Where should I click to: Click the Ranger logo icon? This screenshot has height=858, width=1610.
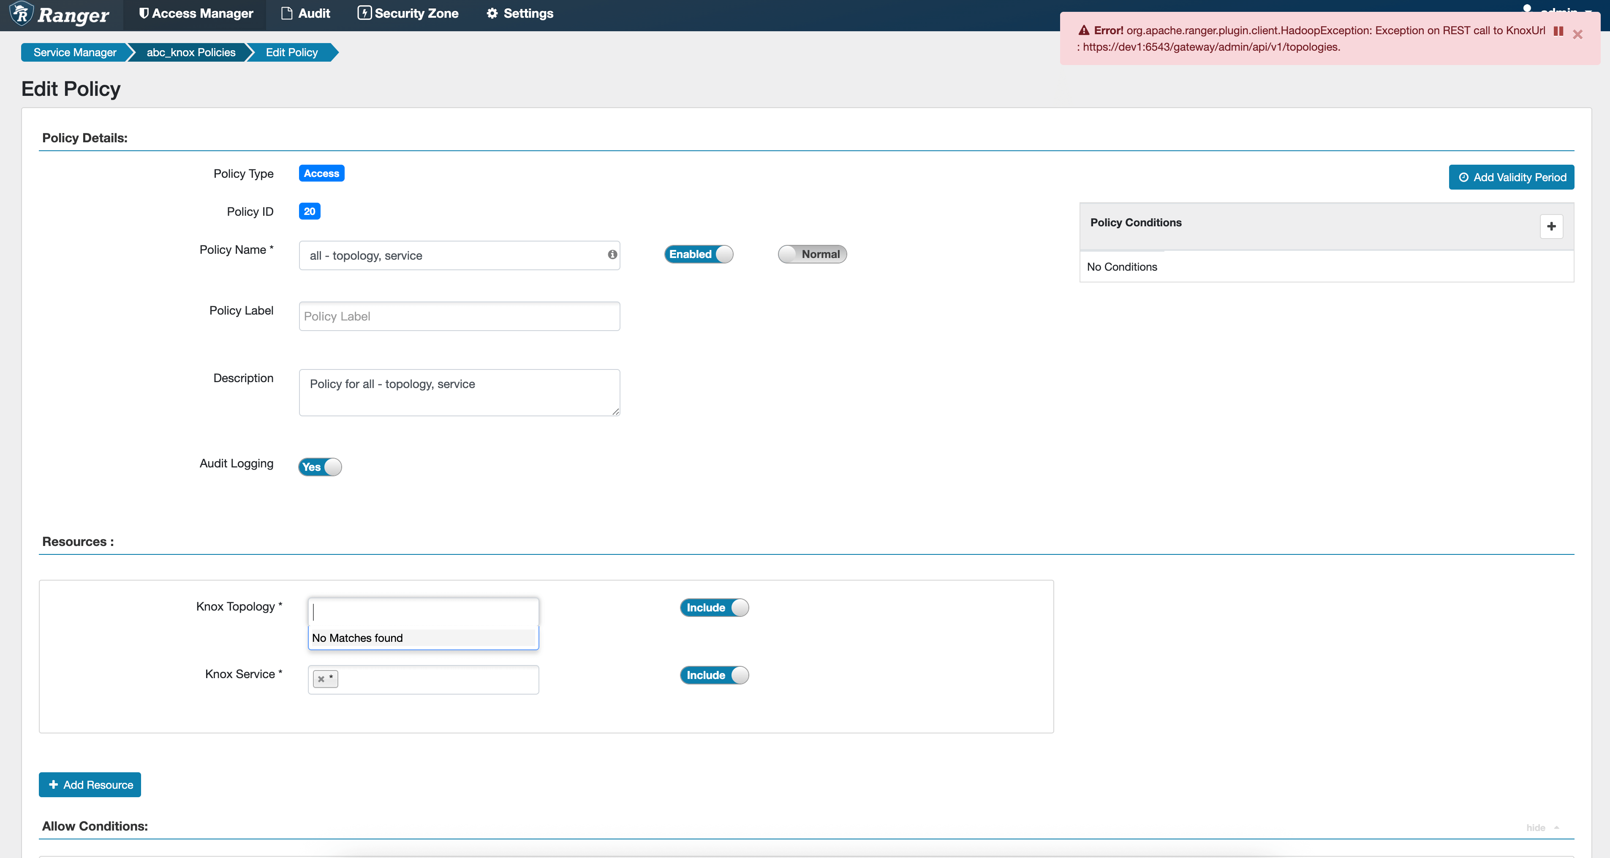21,13
